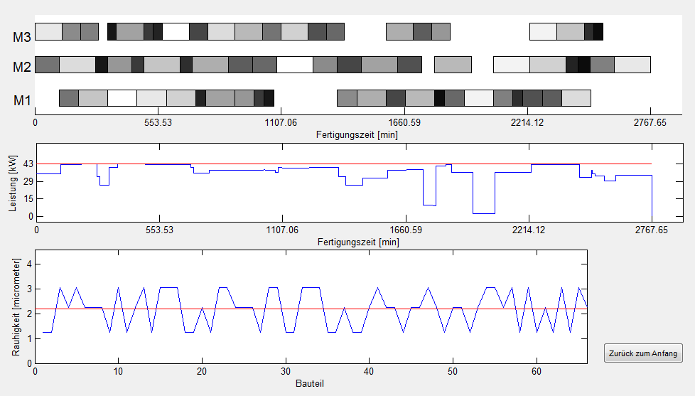This screenshot has width=695, height=396.
Task: Click the last block in the M2 Gantt row
Action: [x=632, y=65]
